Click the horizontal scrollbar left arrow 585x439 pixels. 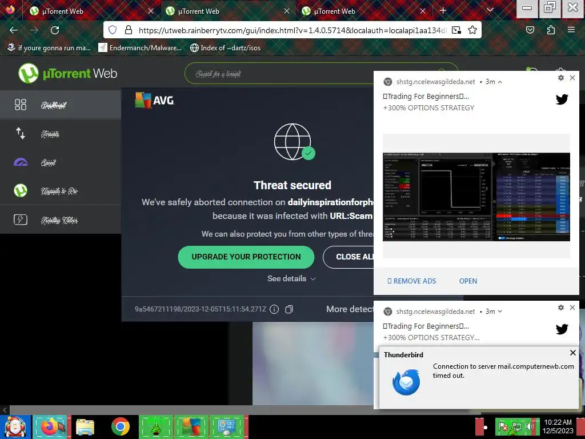(5, 410)
